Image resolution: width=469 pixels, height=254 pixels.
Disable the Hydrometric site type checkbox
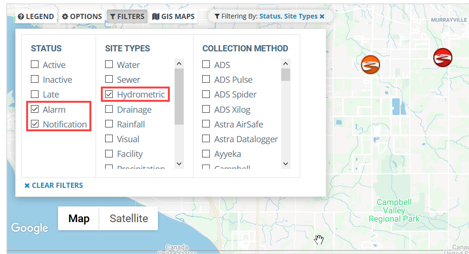coord(109,94)
